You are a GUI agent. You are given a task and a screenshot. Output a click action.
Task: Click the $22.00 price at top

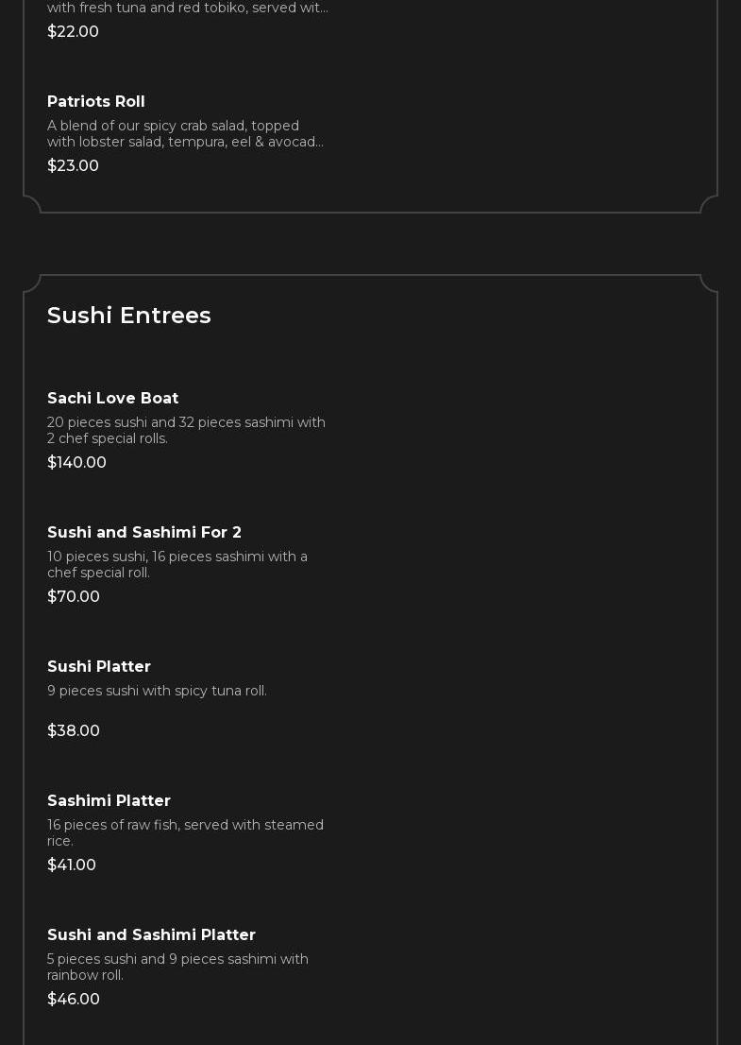74,31
